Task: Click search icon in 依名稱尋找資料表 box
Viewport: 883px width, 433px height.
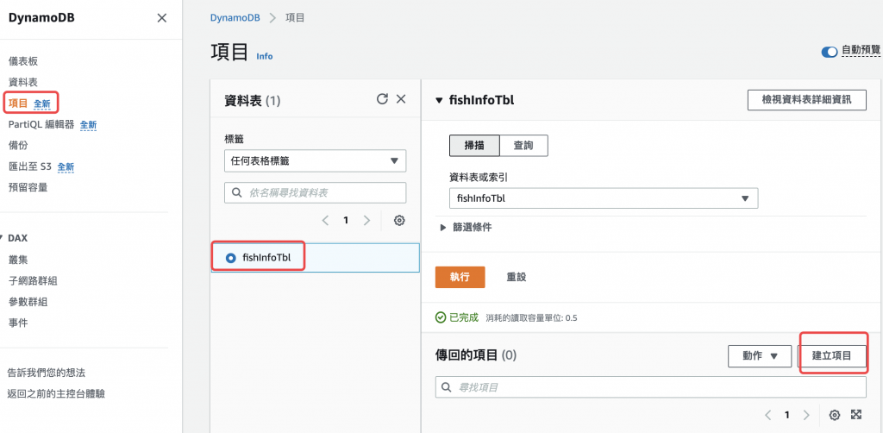Action: 236,192
